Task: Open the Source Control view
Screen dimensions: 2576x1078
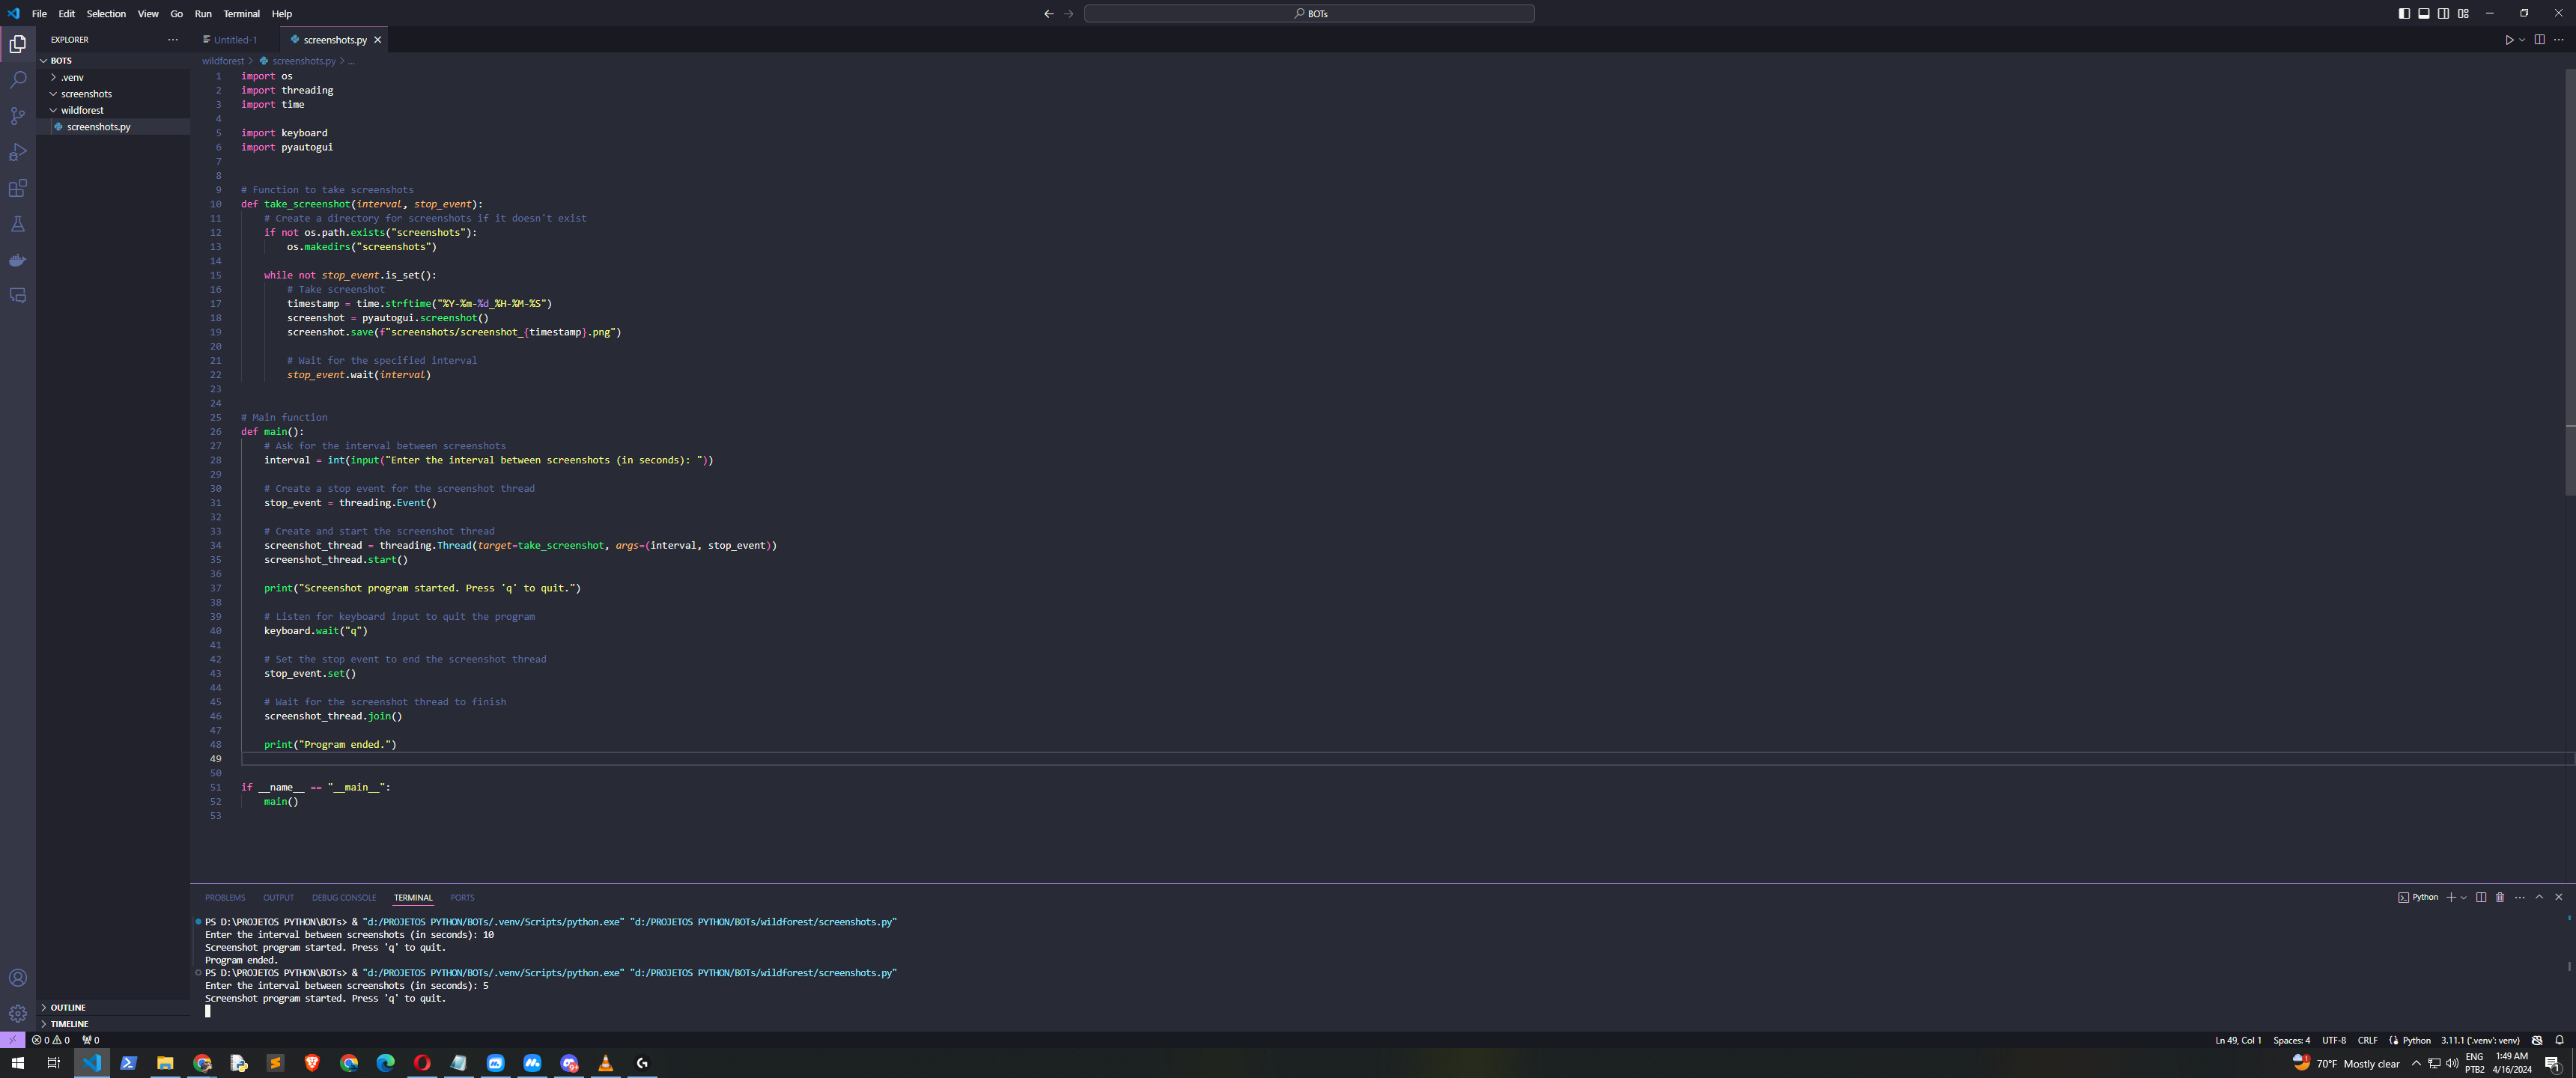Action: [x=17, y=116]
